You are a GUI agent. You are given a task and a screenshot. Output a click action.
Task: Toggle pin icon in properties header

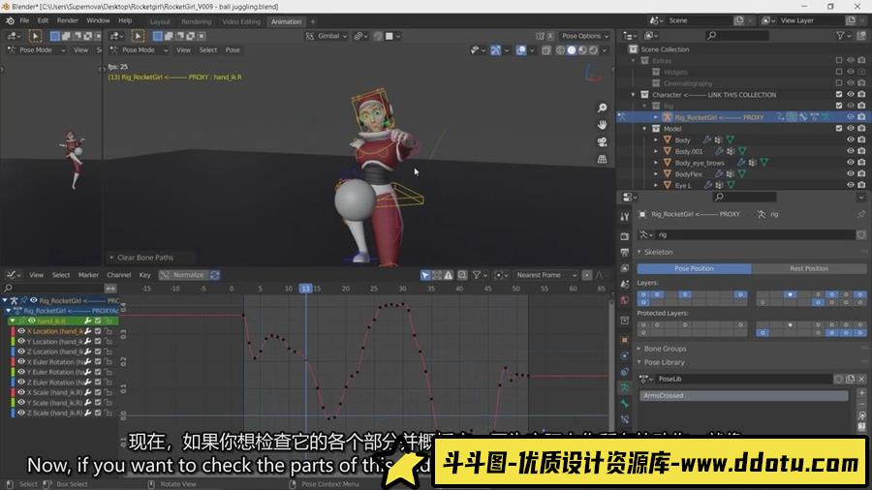pos(861,214)
